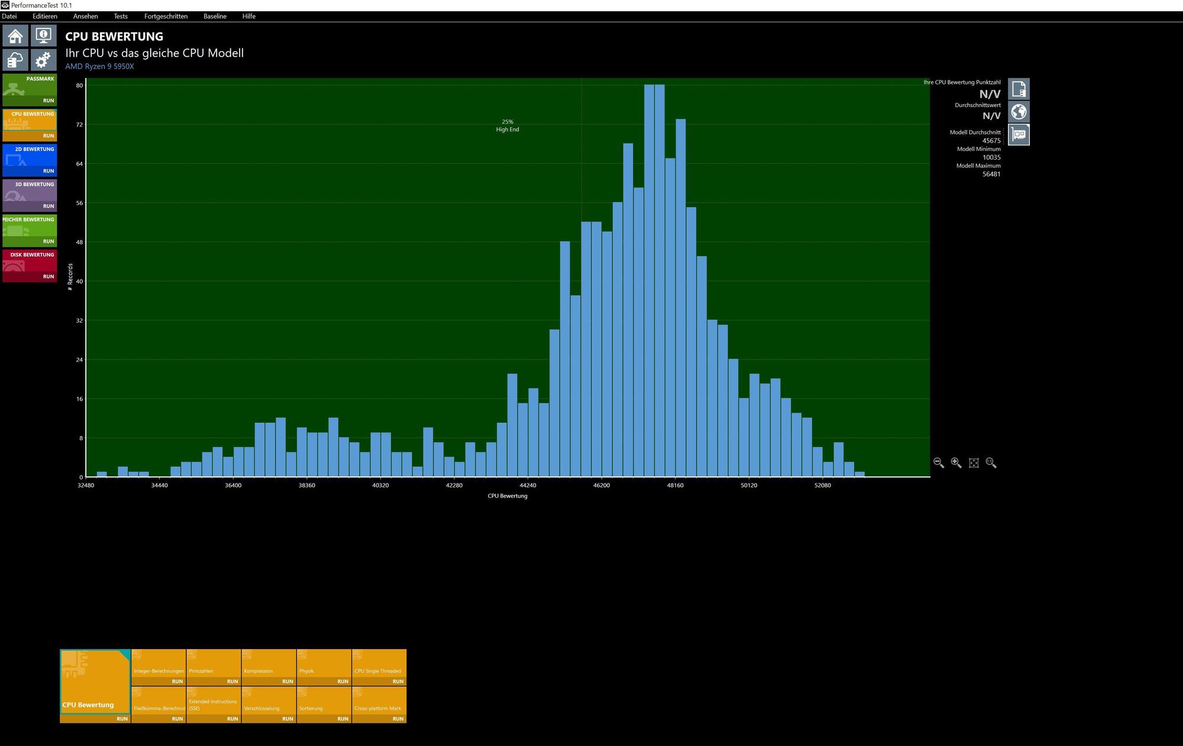Open the Fortgeschritten menu
This screenshot has width=1183, height=746.
click(166, 17)
